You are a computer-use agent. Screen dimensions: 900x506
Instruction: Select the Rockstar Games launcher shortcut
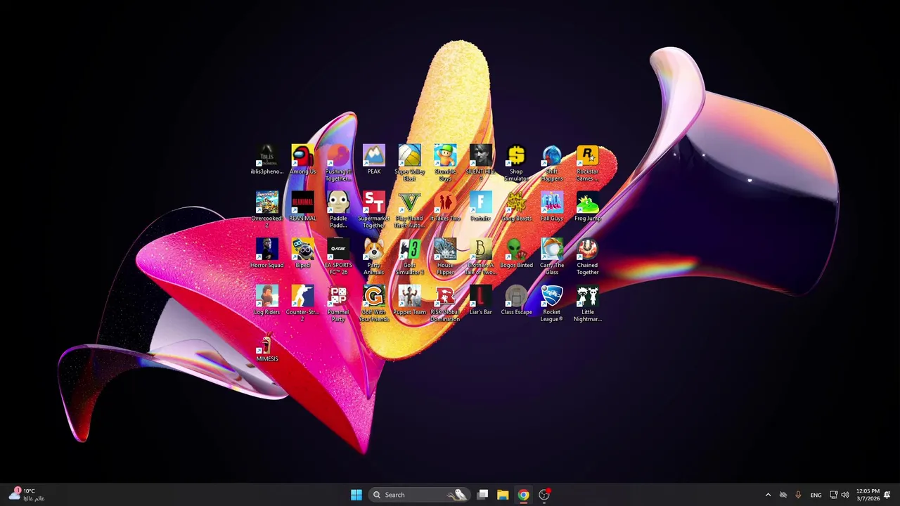(587, 163)
